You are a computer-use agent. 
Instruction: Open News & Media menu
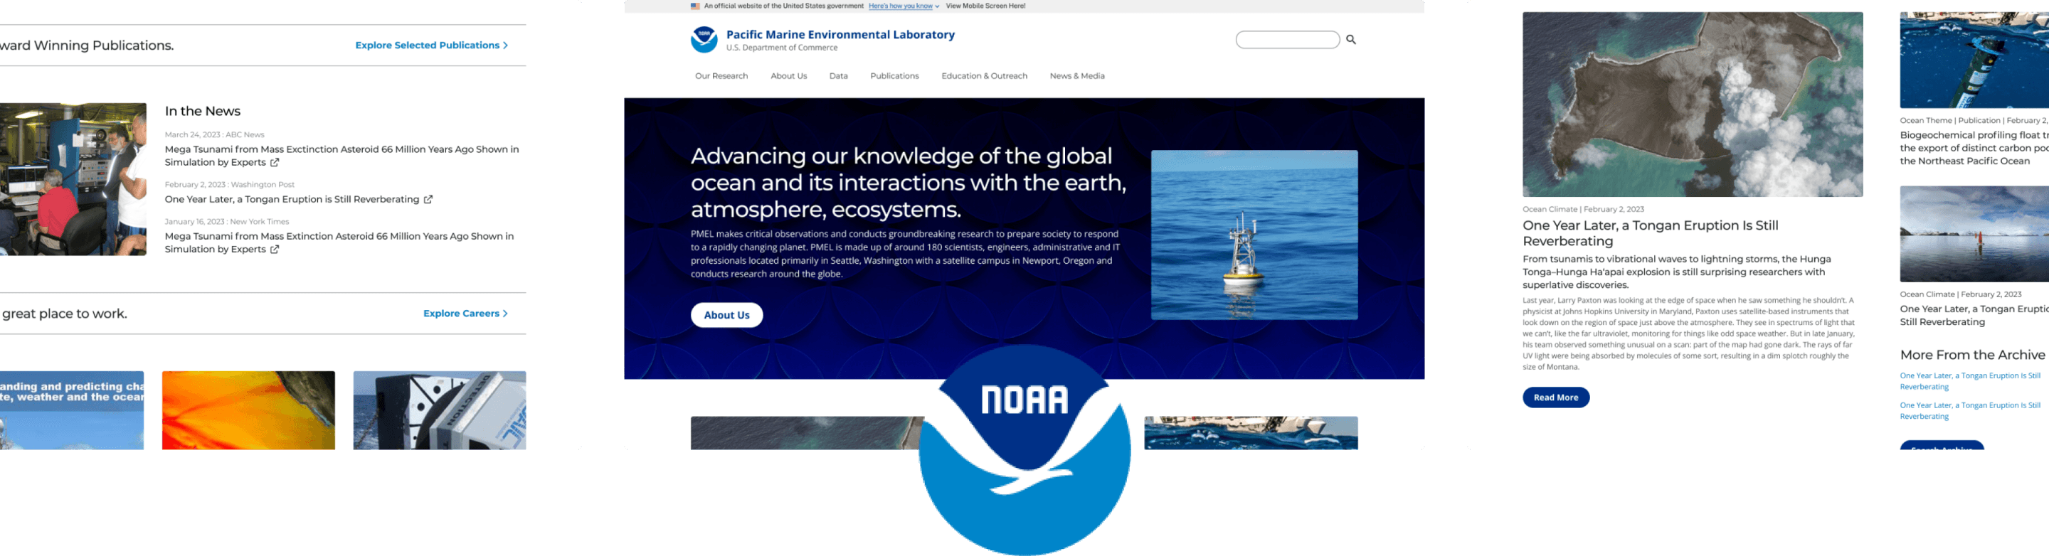(1077, 76)
